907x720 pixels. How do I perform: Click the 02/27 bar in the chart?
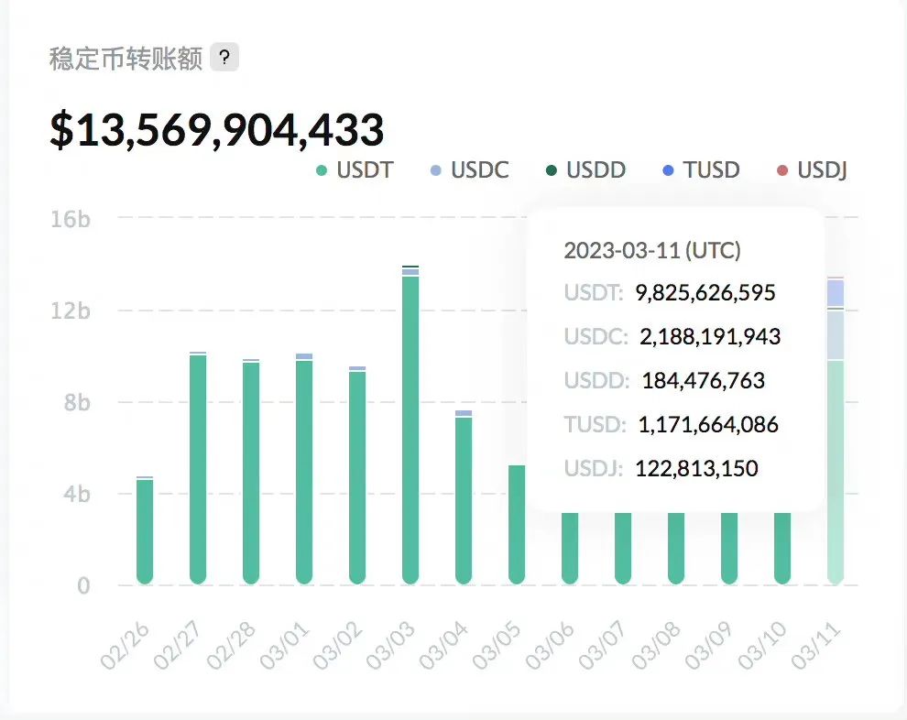pyautogui.click(x=198, y=468)
